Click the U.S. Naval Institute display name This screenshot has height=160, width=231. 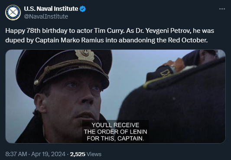pyautogui.click(x=51, y=9)
